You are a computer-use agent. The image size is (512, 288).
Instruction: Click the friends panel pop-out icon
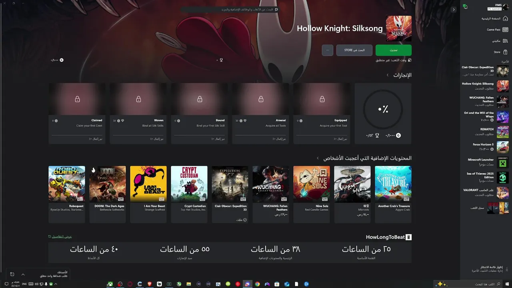click(x=12, y=274)
